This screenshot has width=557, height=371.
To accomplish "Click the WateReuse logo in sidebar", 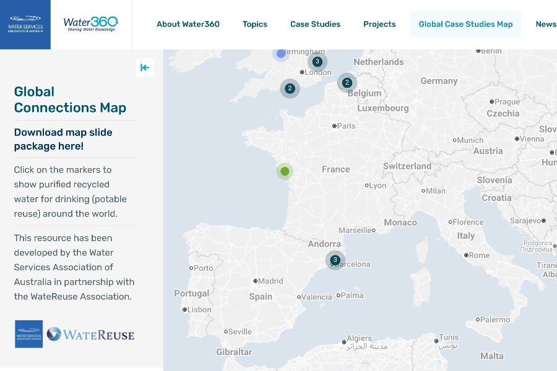I will pos(90,335).
